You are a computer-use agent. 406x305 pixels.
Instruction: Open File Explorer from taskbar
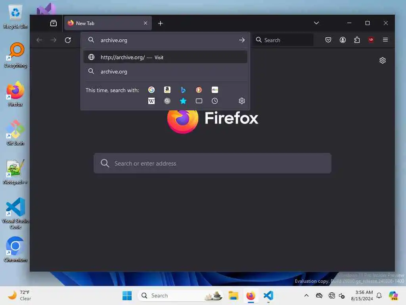click(233, 295)
